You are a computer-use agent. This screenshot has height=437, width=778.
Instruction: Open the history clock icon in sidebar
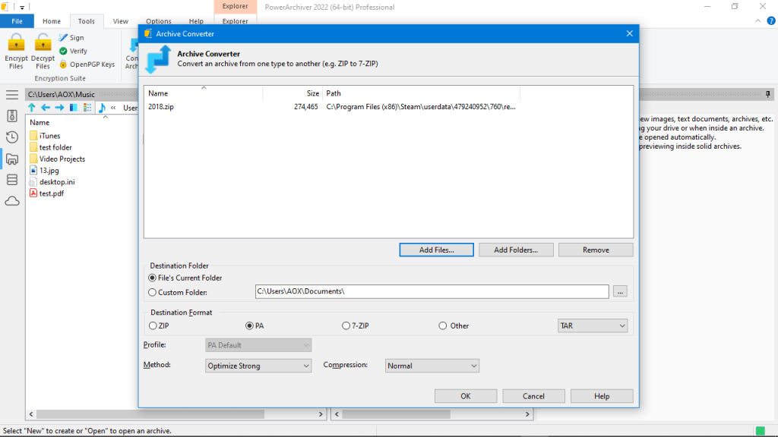coord(12,137)
